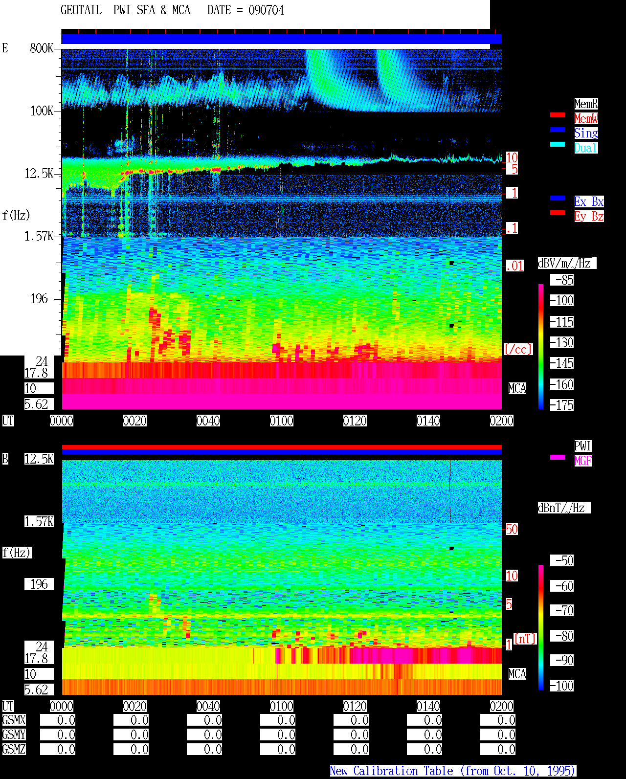Click the red MemW legend swatch
Image resolution: width=626 pixels, height=779 pixels.
(x=558, y=115)
